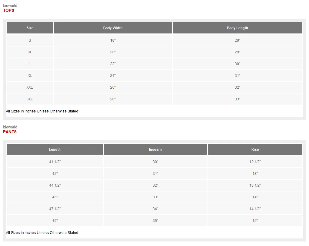
Task: Click the 49" length value
Action: click(x=55, y=221)
